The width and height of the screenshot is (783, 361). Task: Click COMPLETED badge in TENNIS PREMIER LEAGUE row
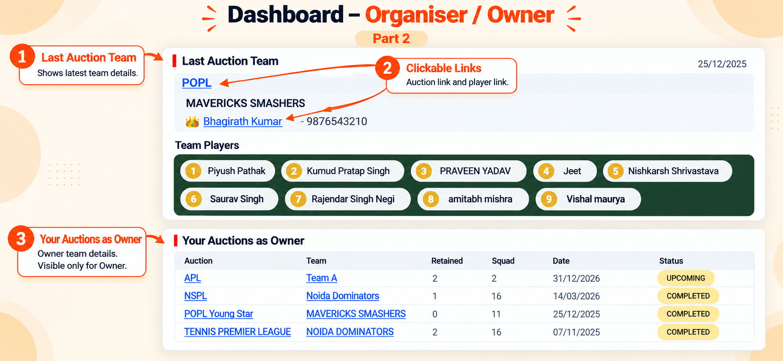coord(688,332)
